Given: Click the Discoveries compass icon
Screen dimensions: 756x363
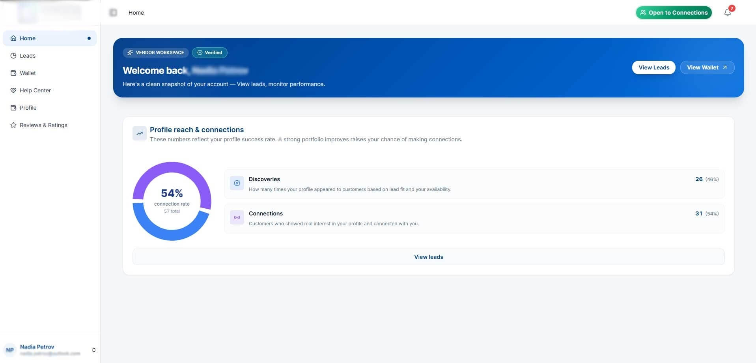Looking at the screenshot, I should pos(237,183).
